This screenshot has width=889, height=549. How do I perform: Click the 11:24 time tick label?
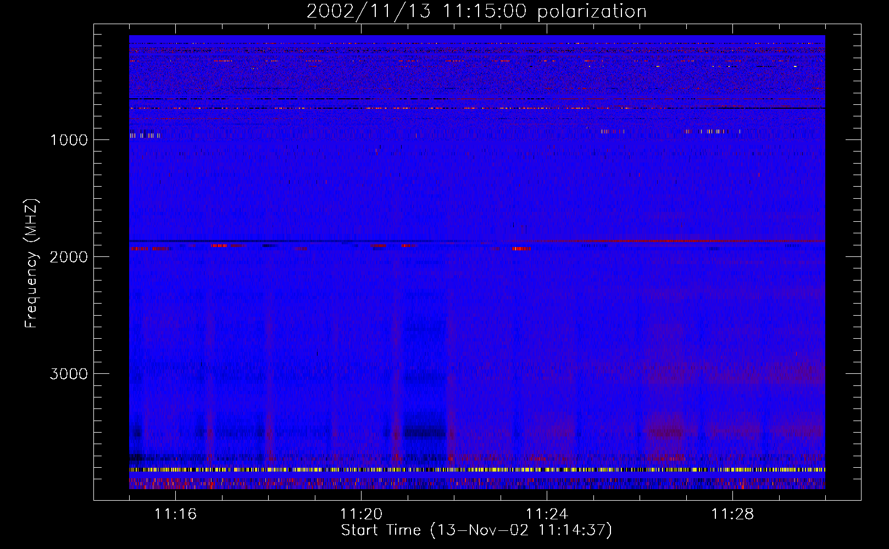pos(547,514)
